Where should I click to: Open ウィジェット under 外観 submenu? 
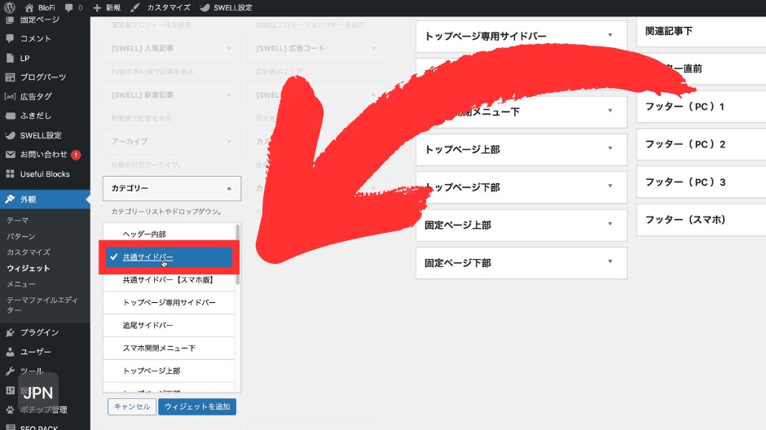tap(29, 268)
